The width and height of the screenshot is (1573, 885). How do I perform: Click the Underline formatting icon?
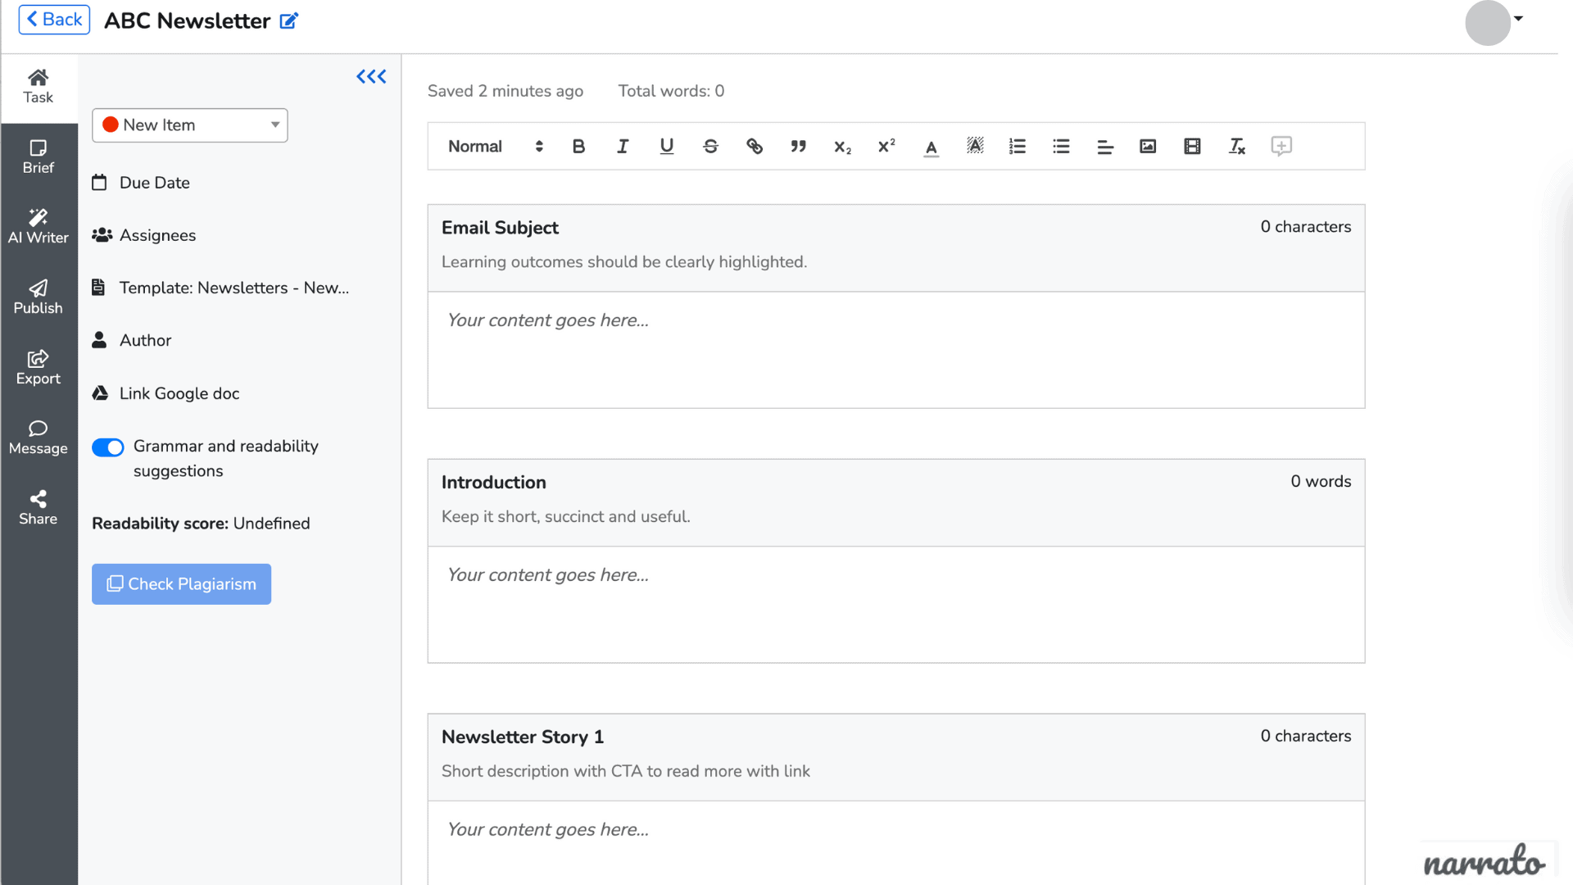tap(665, 146)
